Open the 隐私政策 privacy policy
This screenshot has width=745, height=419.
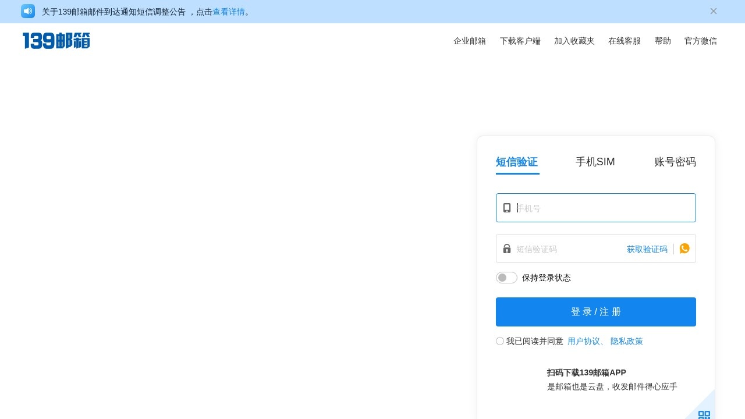point(626,341)
